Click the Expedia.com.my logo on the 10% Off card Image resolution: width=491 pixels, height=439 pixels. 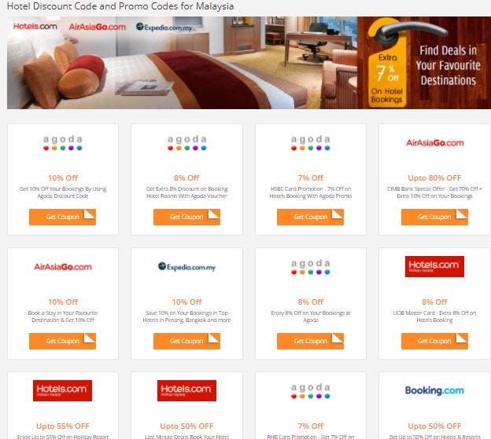[x=186, y=266]
